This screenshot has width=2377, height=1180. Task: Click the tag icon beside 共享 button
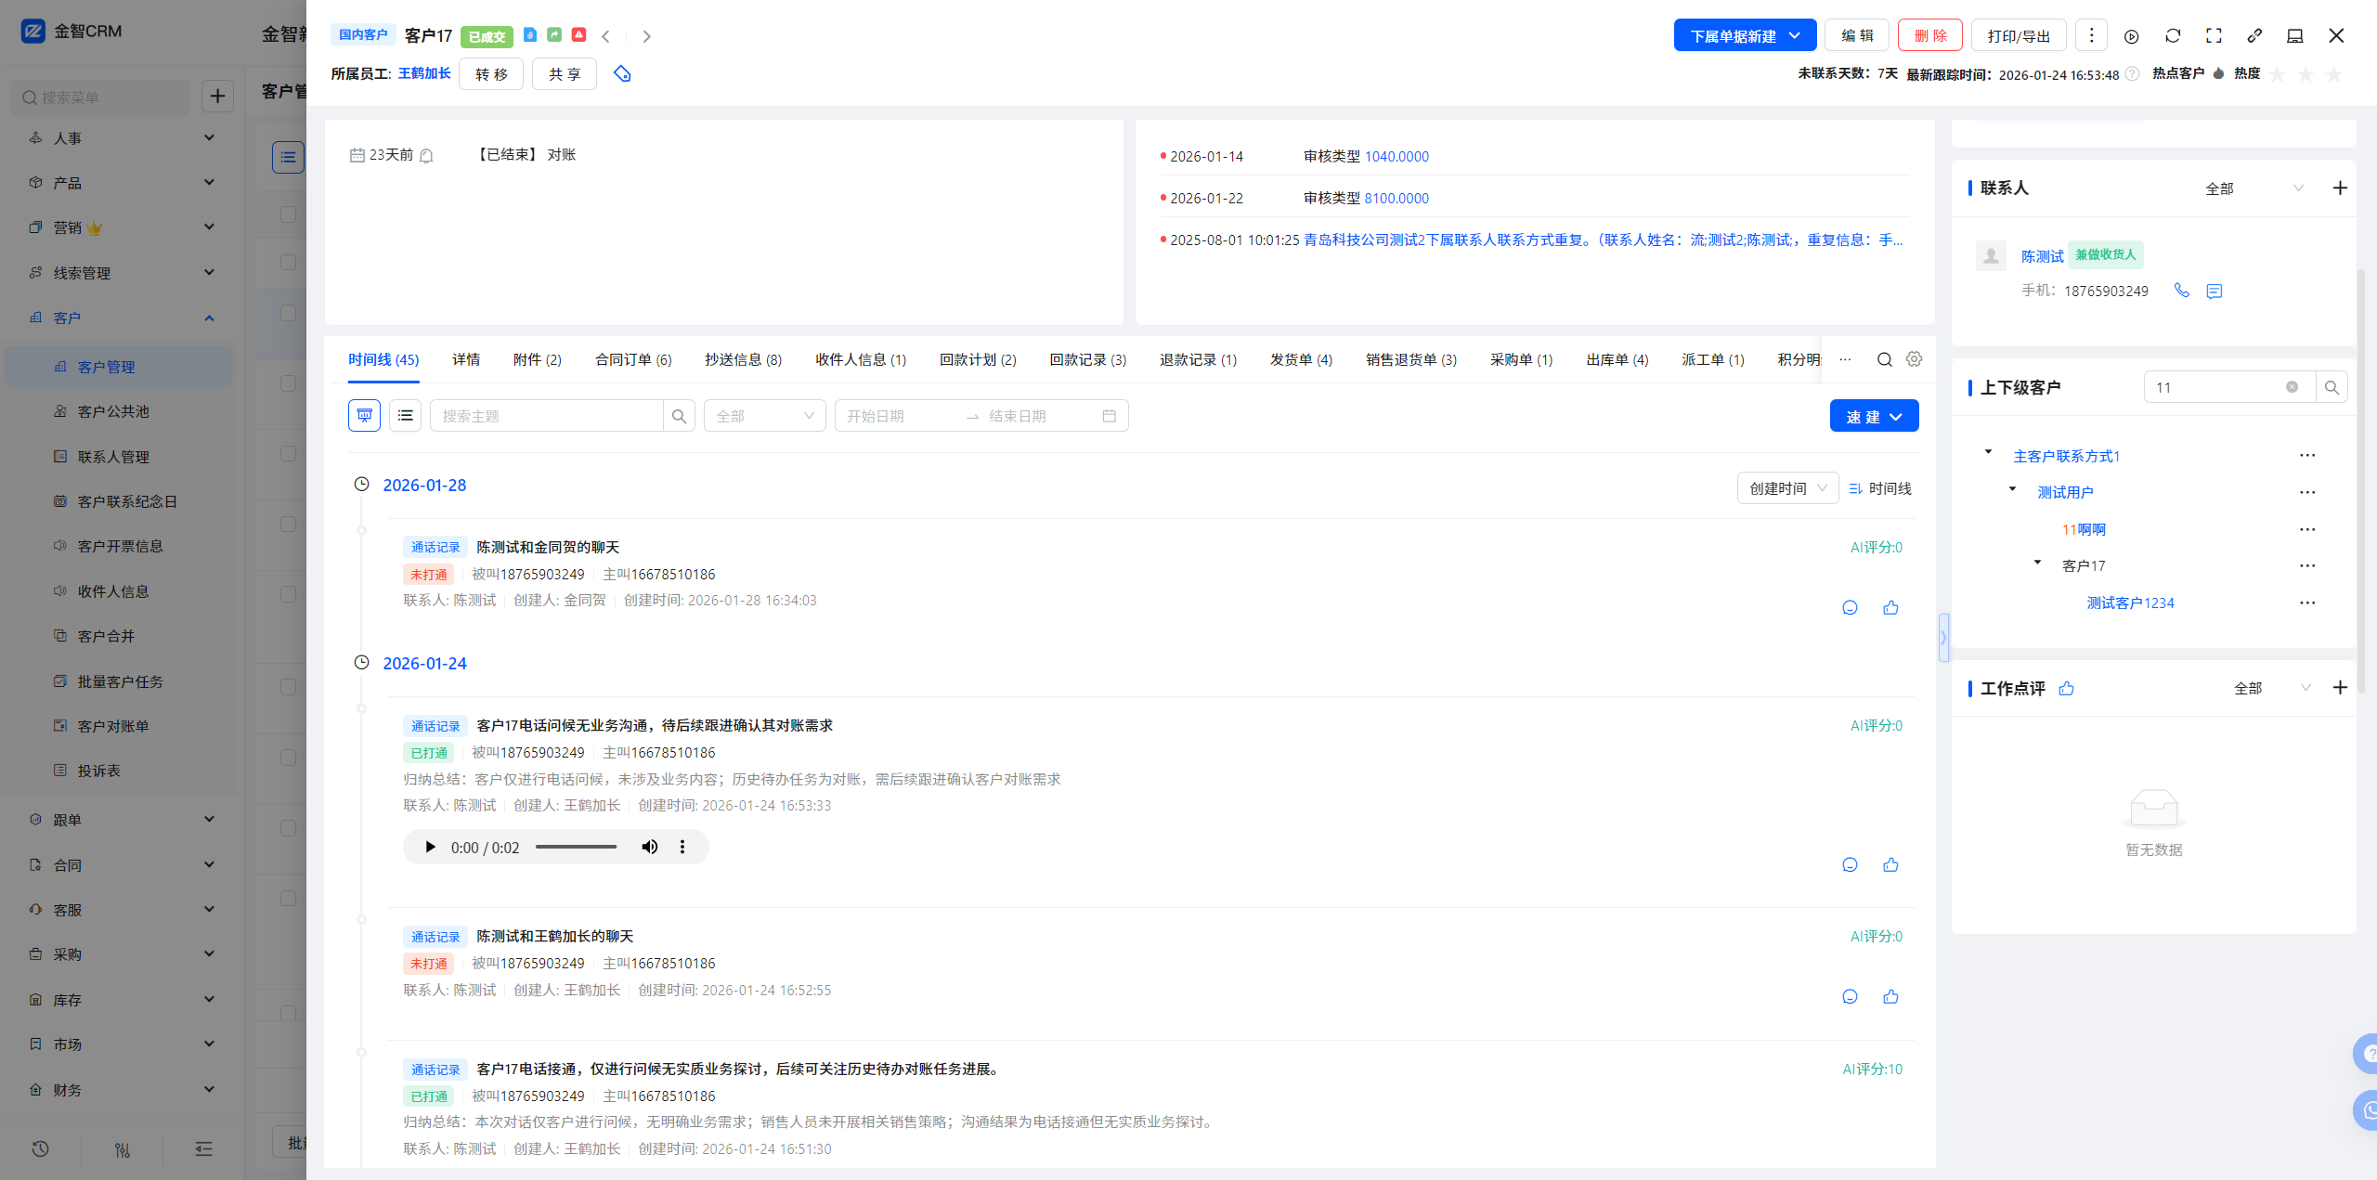tap(622, 73)
